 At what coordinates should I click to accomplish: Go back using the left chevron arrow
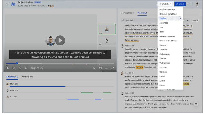point(7,4)
